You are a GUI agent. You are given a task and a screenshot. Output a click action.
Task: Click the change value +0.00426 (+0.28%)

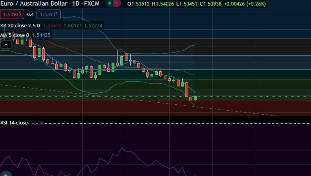click(245, 4)
